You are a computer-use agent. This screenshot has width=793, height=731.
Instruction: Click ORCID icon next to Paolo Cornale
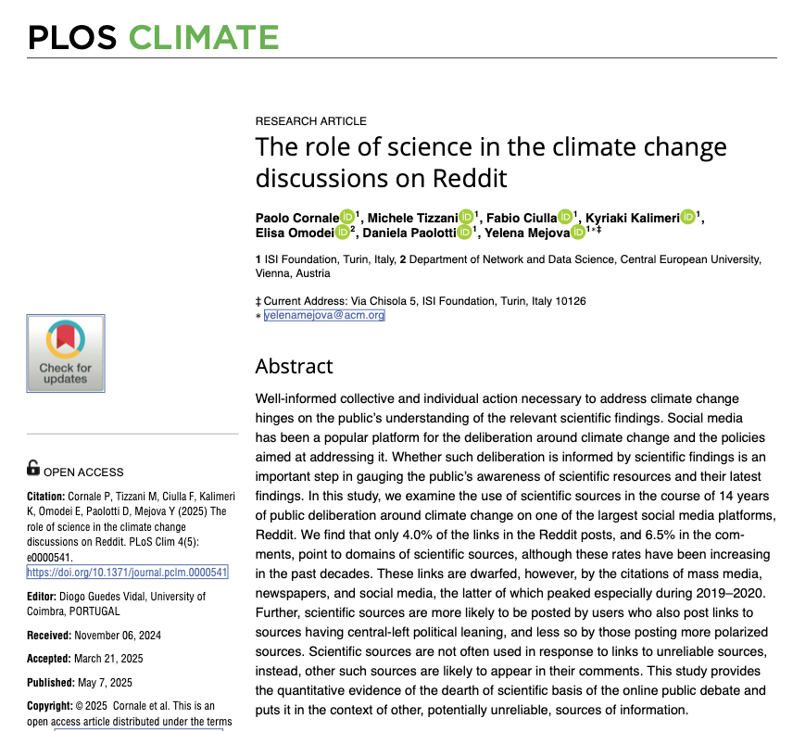pos(347,218)
